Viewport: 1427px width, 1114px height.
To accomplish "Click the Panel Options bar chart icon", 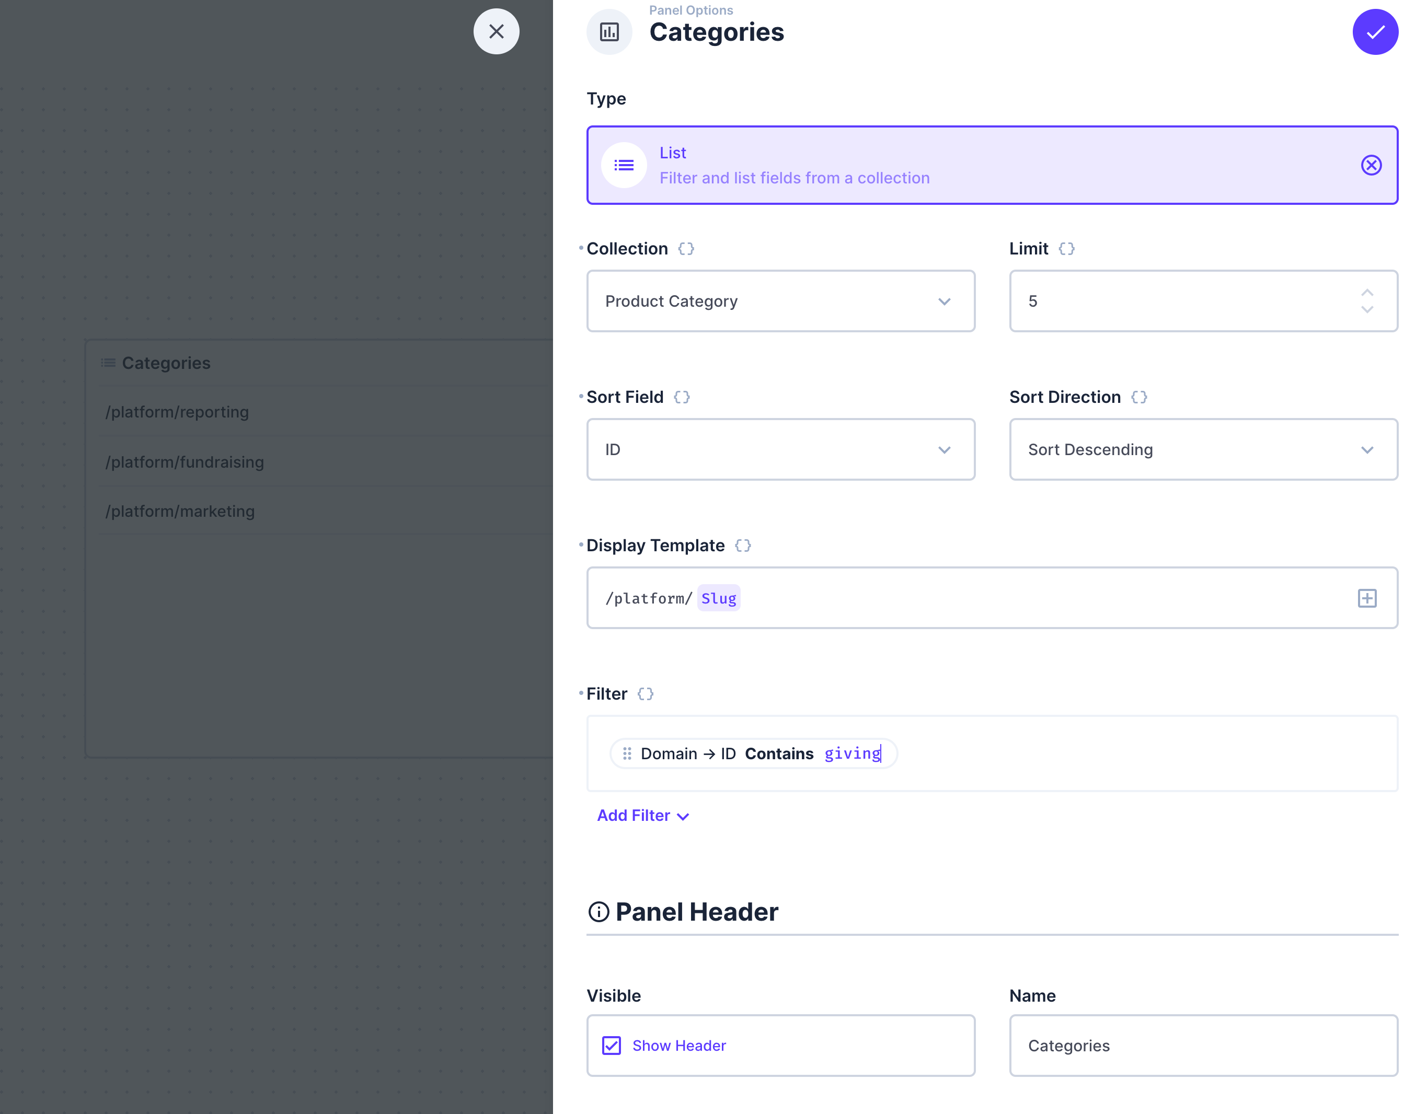I will [609, 31].
